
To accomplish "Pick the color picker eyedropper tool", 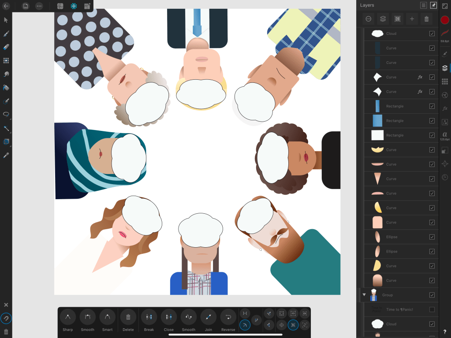I will [x=6, y=155].
